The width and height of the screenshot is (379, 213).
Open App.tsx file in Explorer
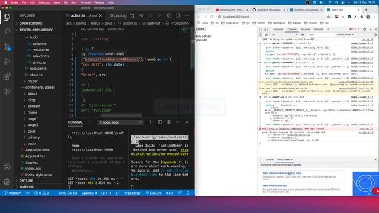(x=31, y=163)
